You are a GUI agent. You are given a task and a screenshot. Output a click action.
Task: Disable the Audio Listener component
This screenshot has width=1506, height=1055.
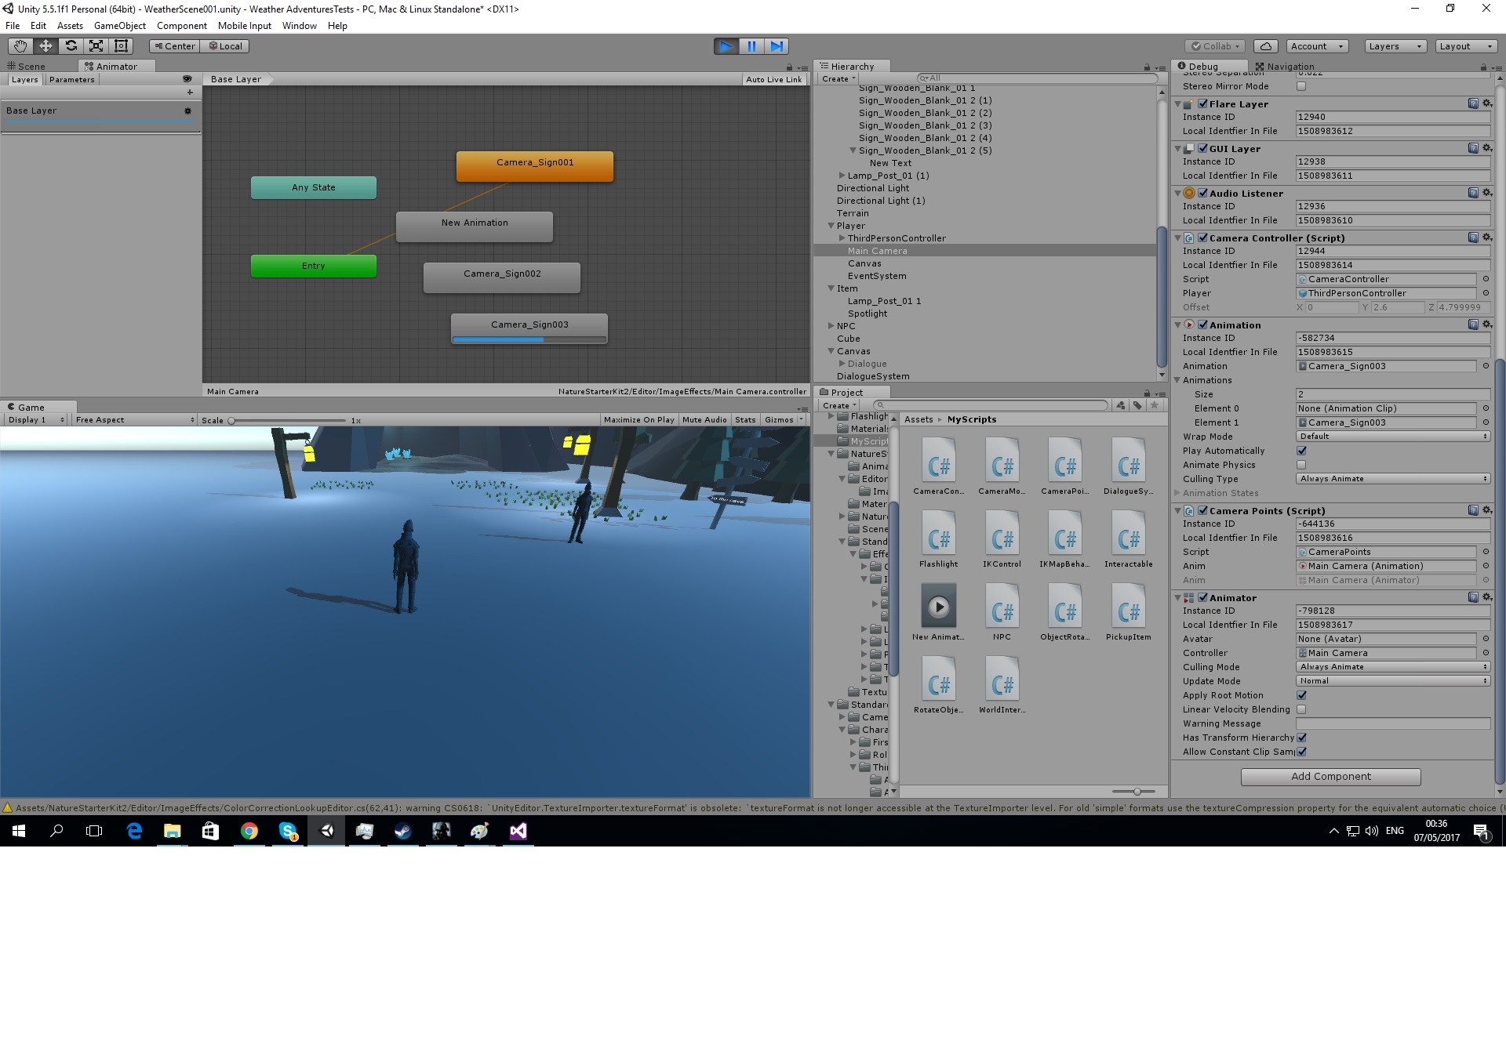coord(1202,193)
